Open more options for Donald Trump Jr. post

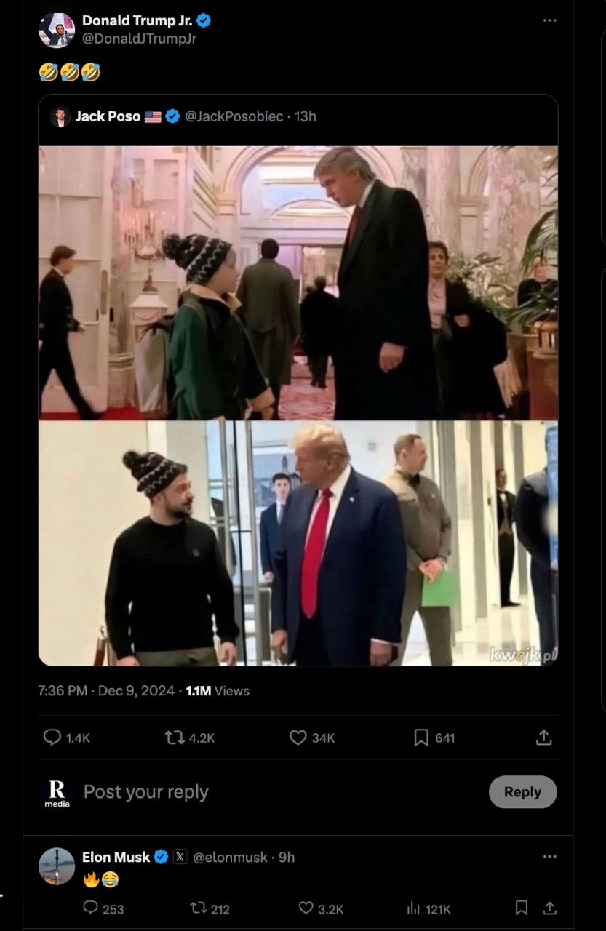coord(550,20)
